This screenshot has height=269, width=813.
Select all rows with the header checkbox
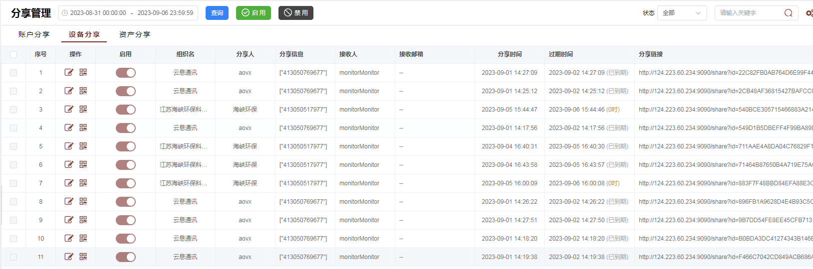click(x=13, y=55)
